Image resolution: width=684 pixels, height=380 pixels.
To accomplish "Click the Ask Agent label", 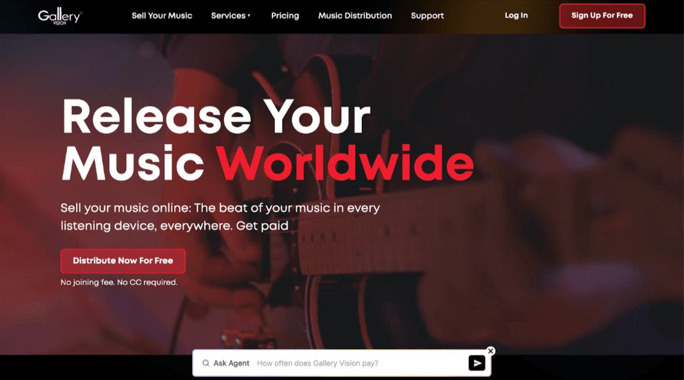I will pos(231,363).
